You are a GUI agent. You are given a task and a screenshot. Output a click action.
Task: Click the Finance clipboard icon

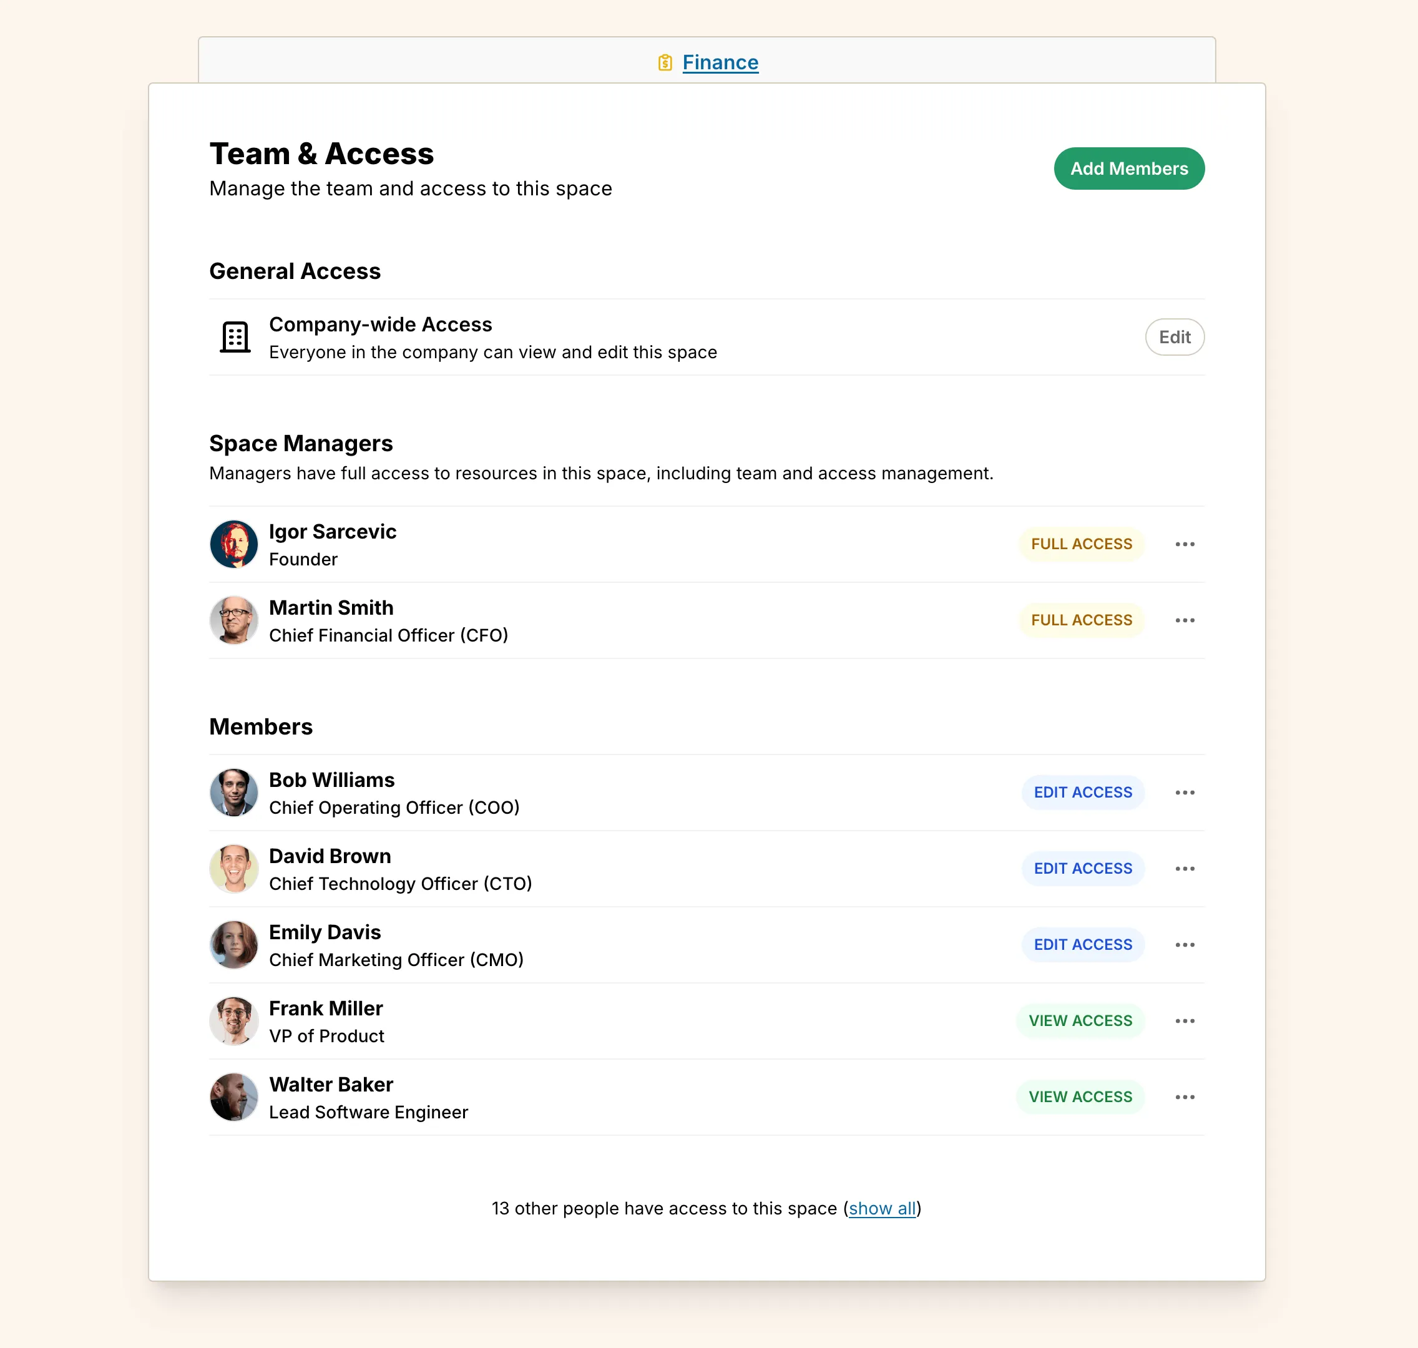click(x=665, y=63)
